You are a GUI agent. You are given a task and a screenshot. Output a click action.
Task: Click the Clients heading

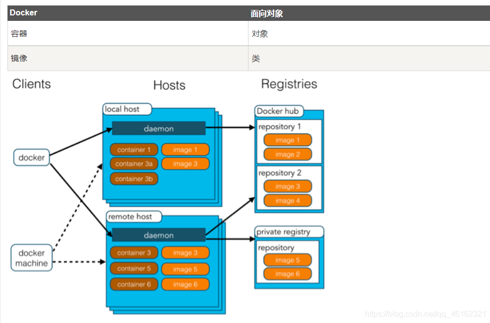tap(31, 84)
